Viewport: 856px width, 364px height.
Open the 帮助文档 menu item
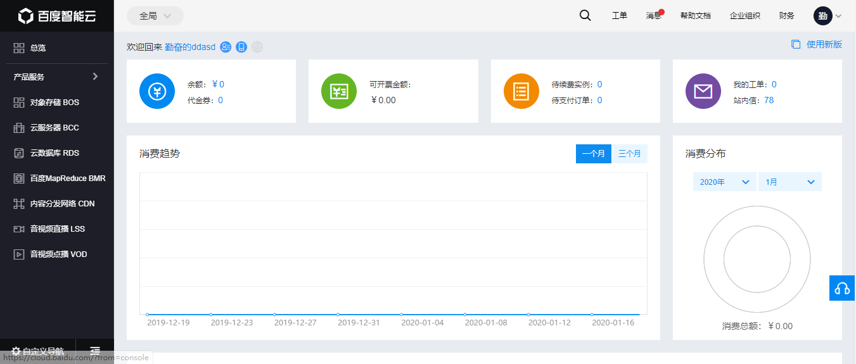pos(696,16)
